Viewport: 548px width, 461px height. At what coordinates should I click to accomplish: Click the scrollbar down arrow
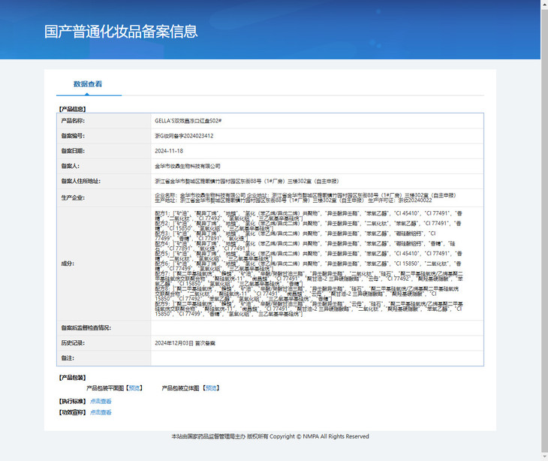point(543,456)
